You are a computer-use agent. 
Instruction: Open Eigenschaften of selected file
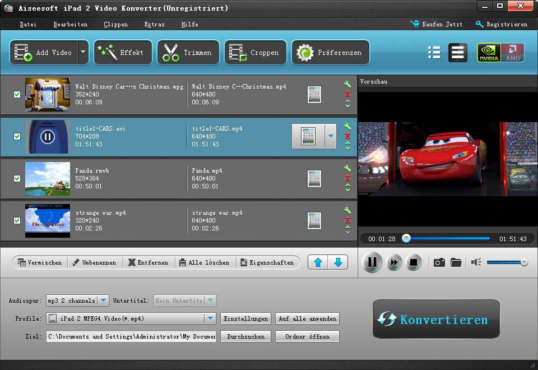coord(267,262)
